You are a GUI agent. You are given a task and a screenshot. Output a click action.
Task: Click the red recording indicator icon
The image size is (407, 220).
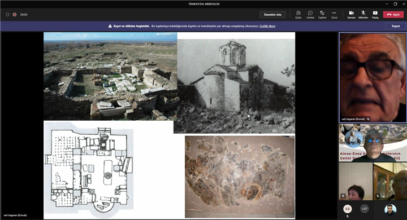click(x=15, y=15)
